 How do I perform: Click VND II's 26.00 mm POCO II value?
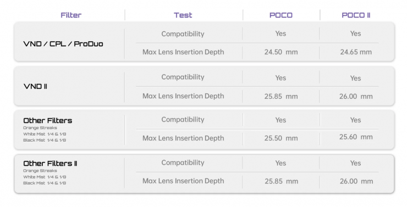pyautogui.click(x=356, y=97)
